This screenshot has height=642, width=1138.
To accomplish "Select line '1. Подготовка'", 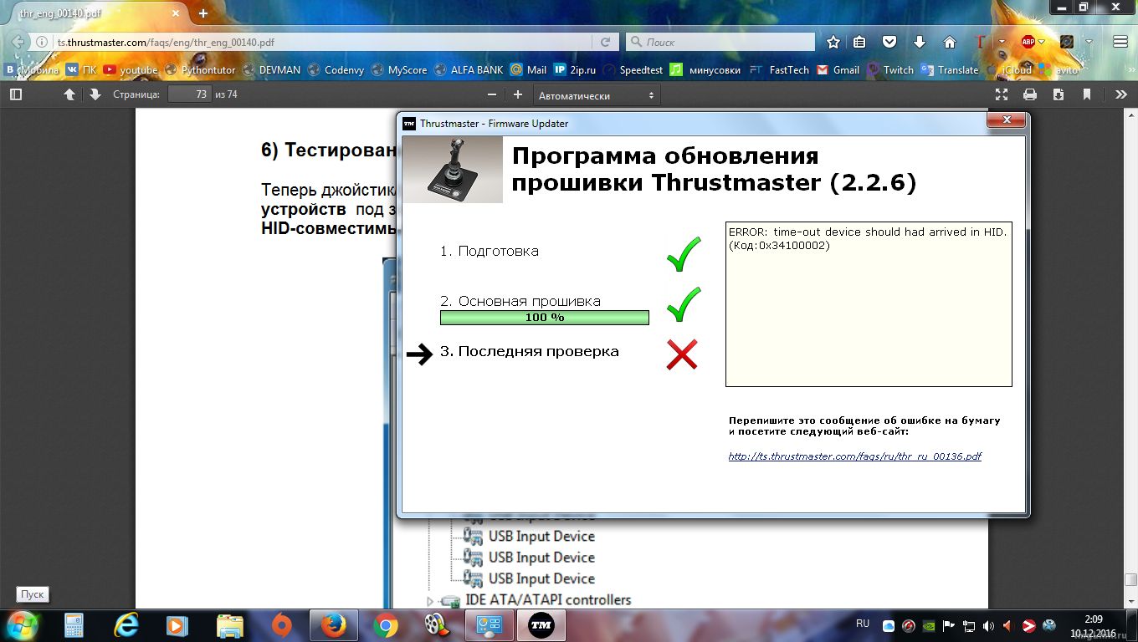I will pos(490,252).
